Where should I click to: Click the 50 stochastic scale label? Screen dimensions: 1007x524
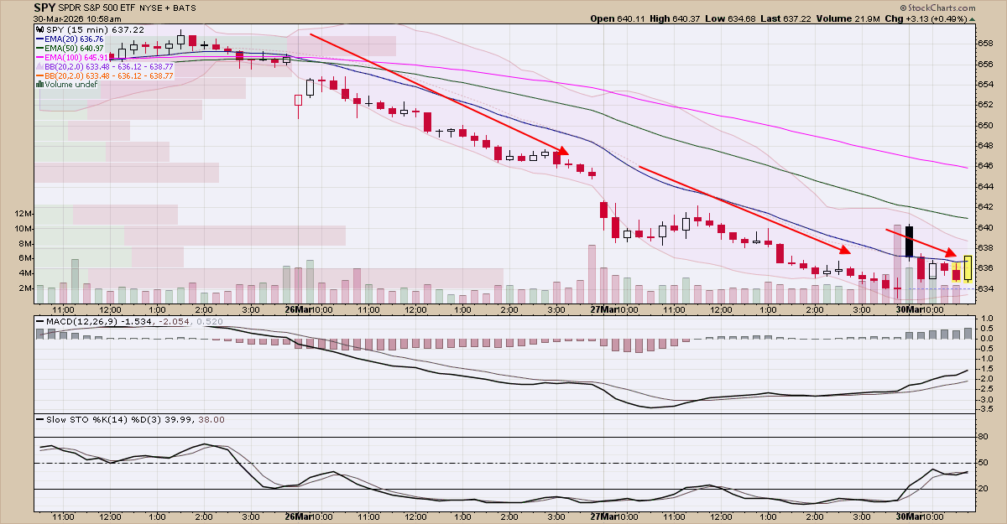coord(984,463)
